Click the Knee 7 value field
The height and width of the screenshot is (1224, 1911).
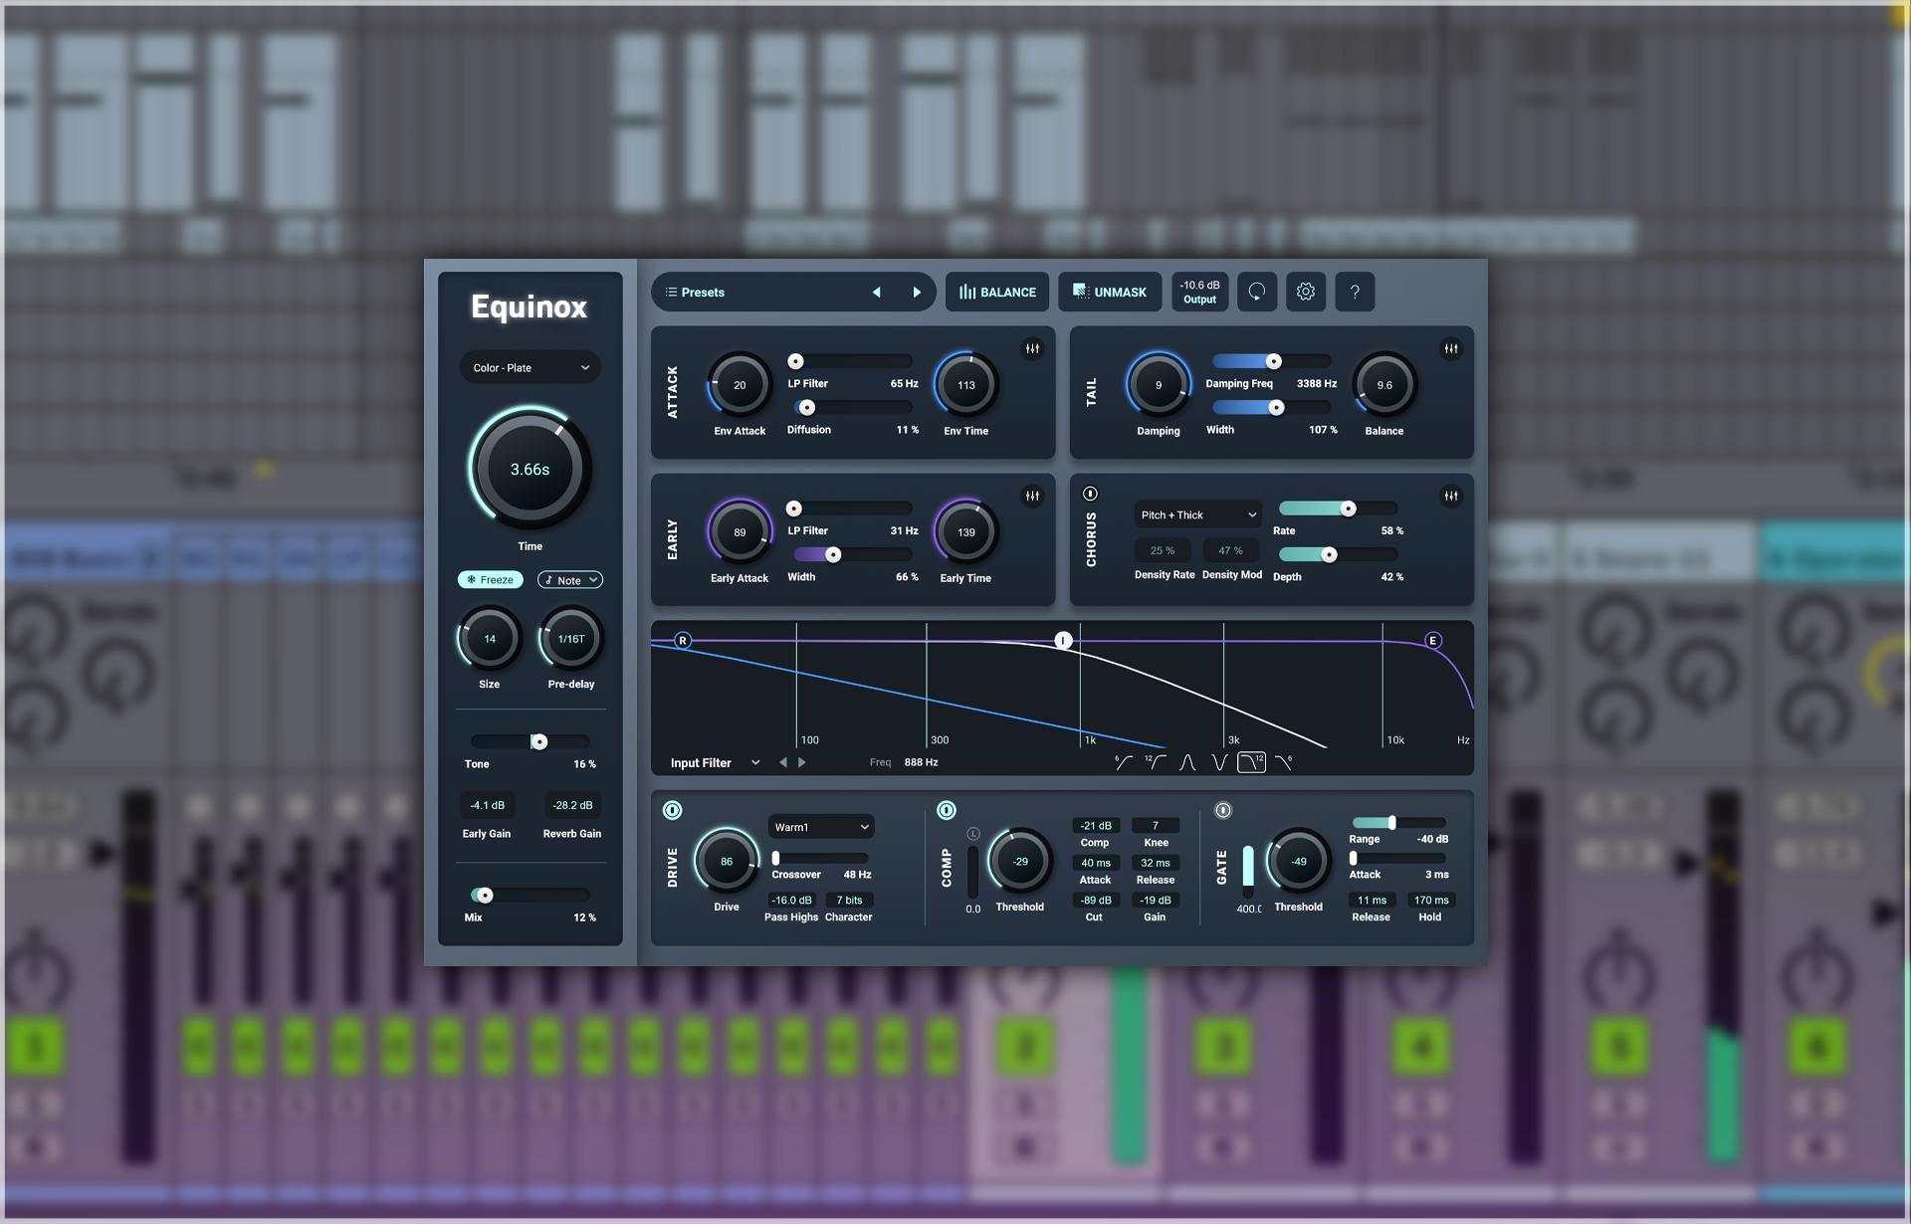1156,826
